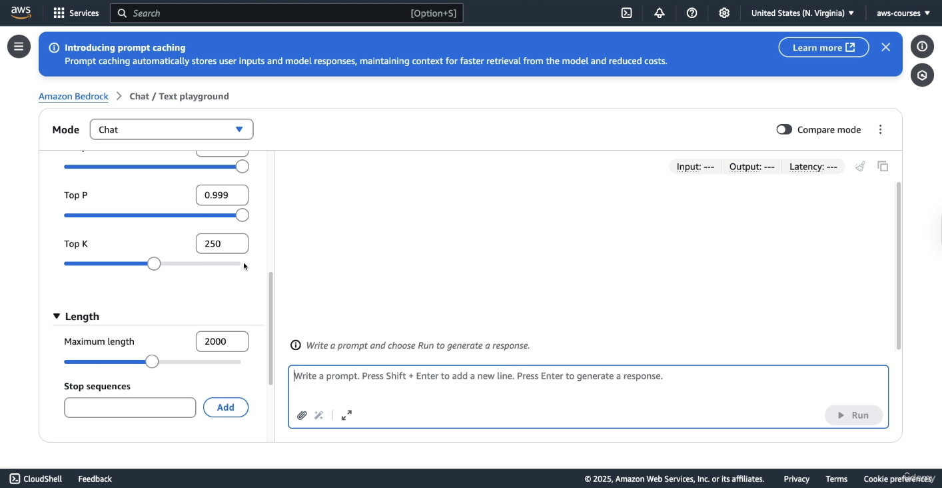This screenshot has width=942, height=488.
Task: Click the Add stop sequence button
Action: 226,407
